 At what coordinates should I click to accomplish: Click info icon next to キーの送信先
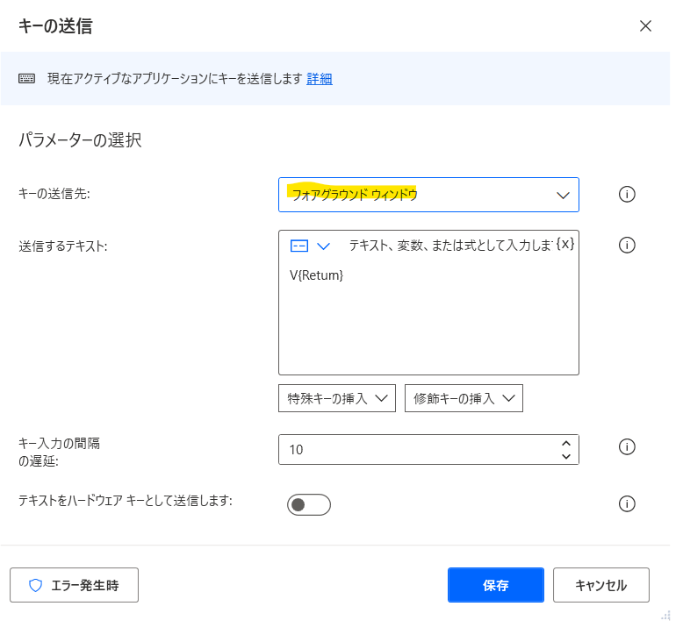tap(627, 194)
